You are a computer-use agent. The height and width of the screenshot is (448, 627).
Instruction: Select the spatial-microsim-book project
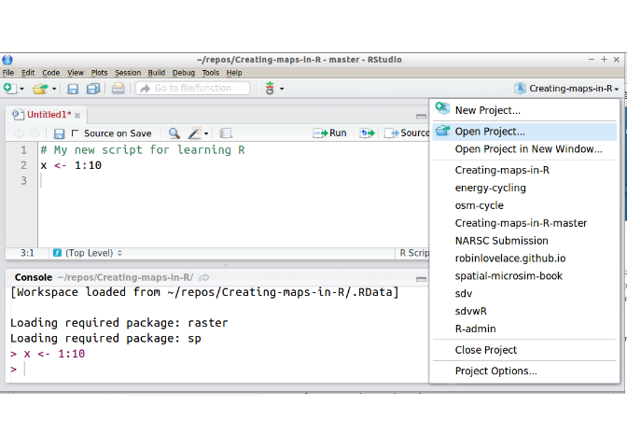click(x=524, y=276)
